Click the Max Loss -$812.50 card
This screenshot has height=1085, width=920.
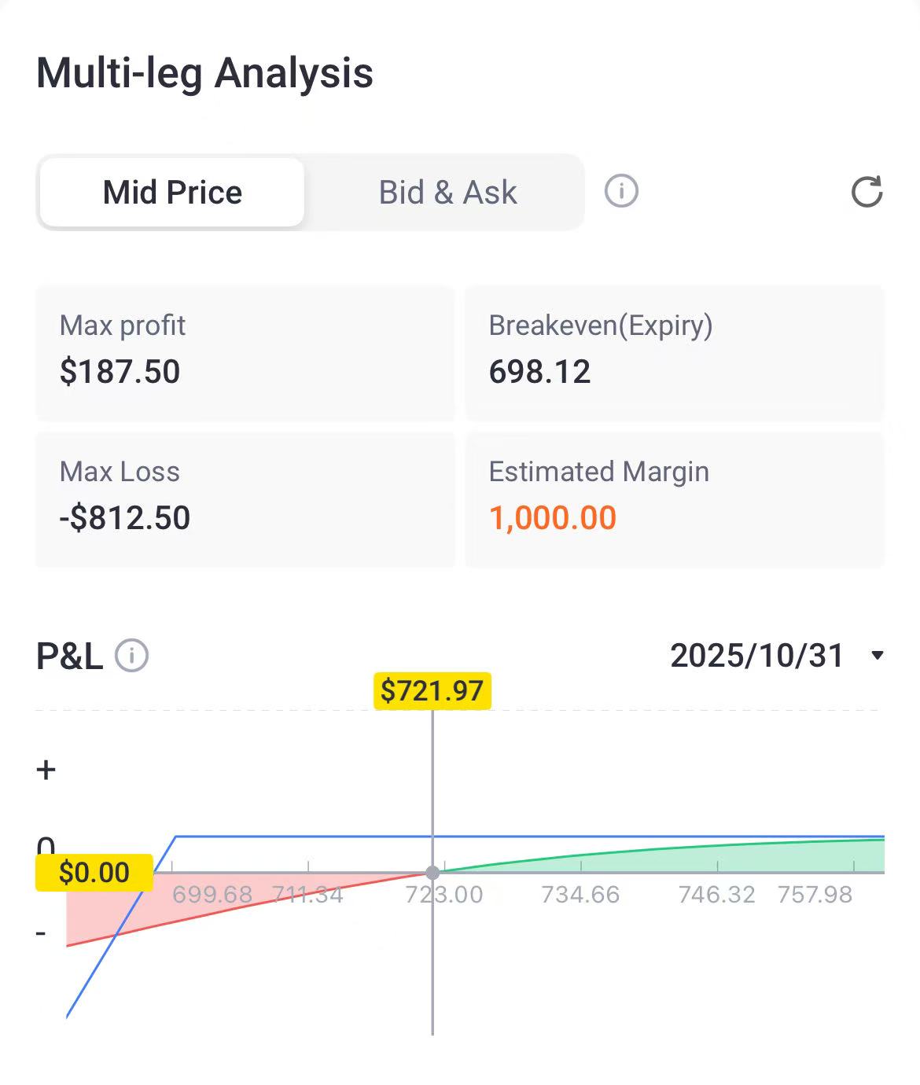(x=245, y=498)
